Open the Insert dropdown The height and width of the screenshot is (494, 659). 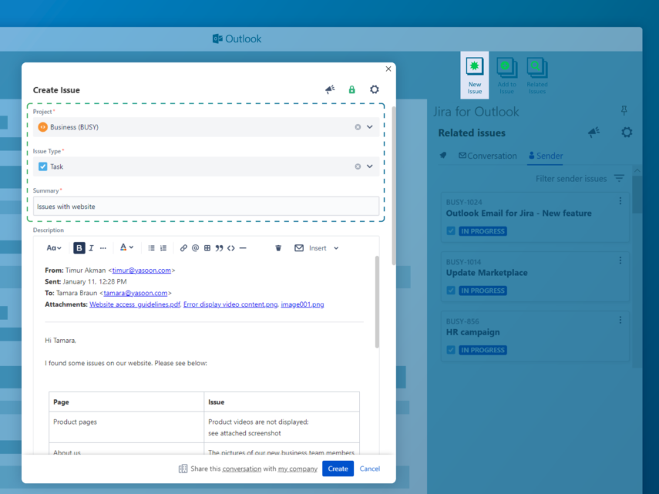tap(324, 248)
